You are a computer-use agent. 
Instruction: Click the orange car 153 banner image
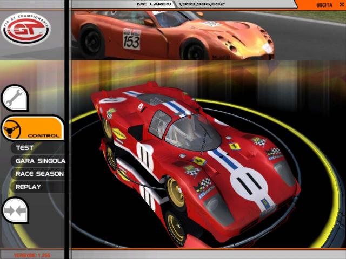click(x=209, y=35)
